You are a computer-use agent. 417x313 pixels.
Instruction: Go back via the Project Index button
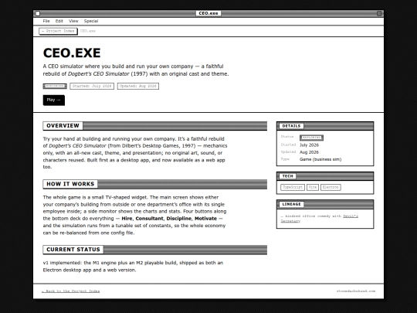tap(58, 31)
